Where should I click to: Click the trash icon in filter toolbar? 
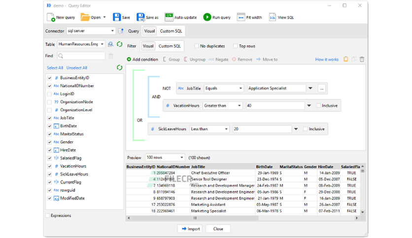(362, 59)
